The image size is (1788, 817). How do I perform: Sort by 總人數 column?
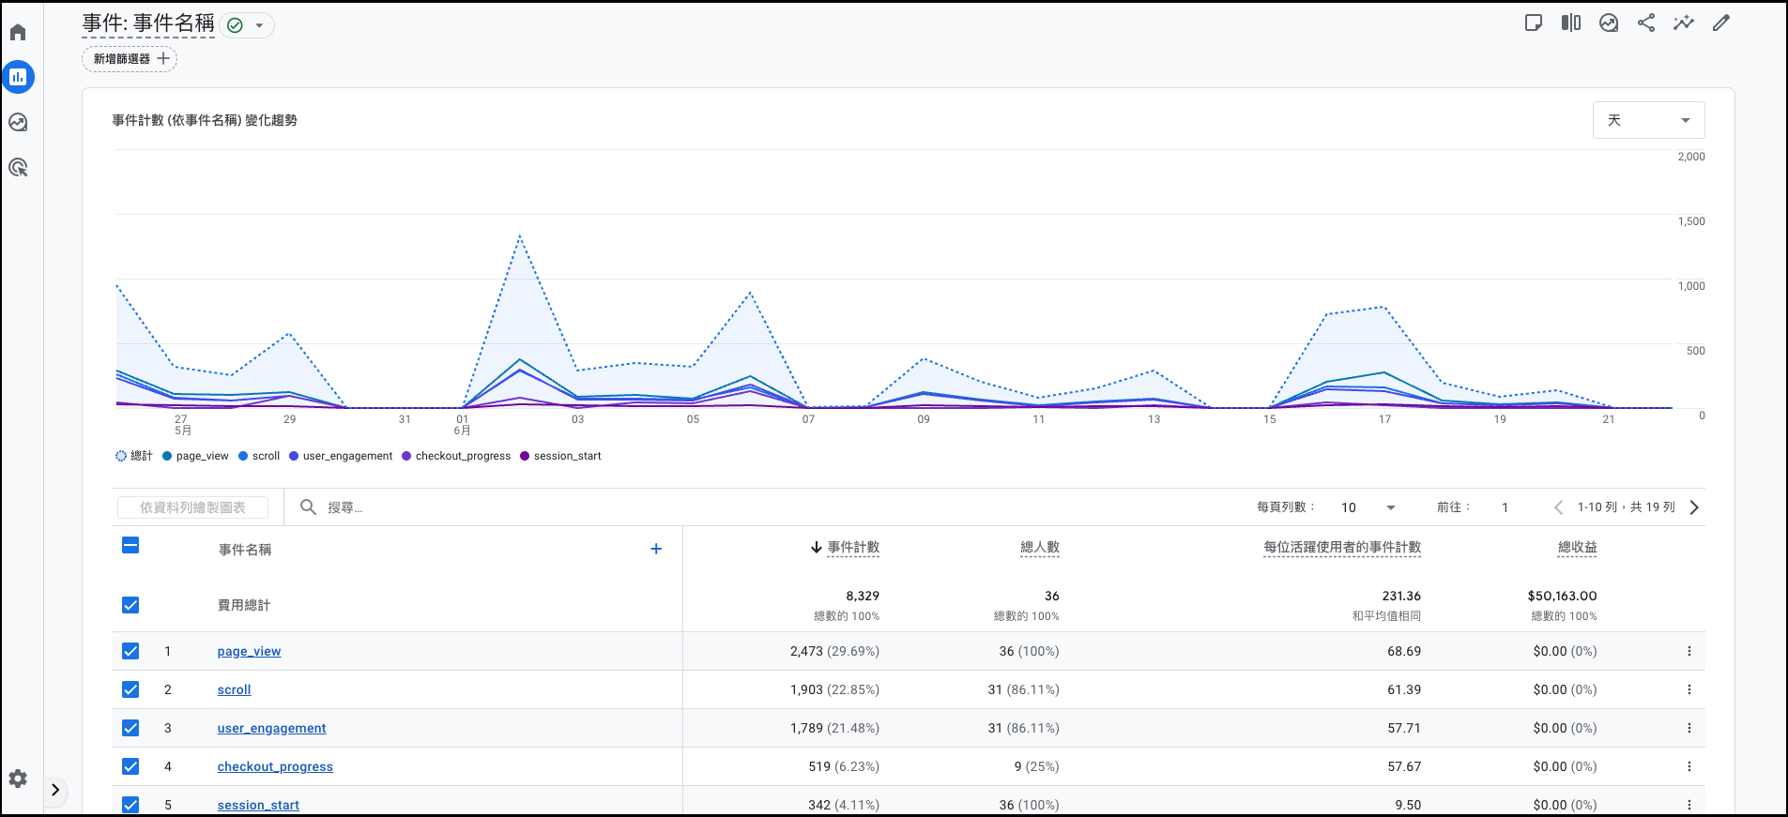tap(1039, 548)
